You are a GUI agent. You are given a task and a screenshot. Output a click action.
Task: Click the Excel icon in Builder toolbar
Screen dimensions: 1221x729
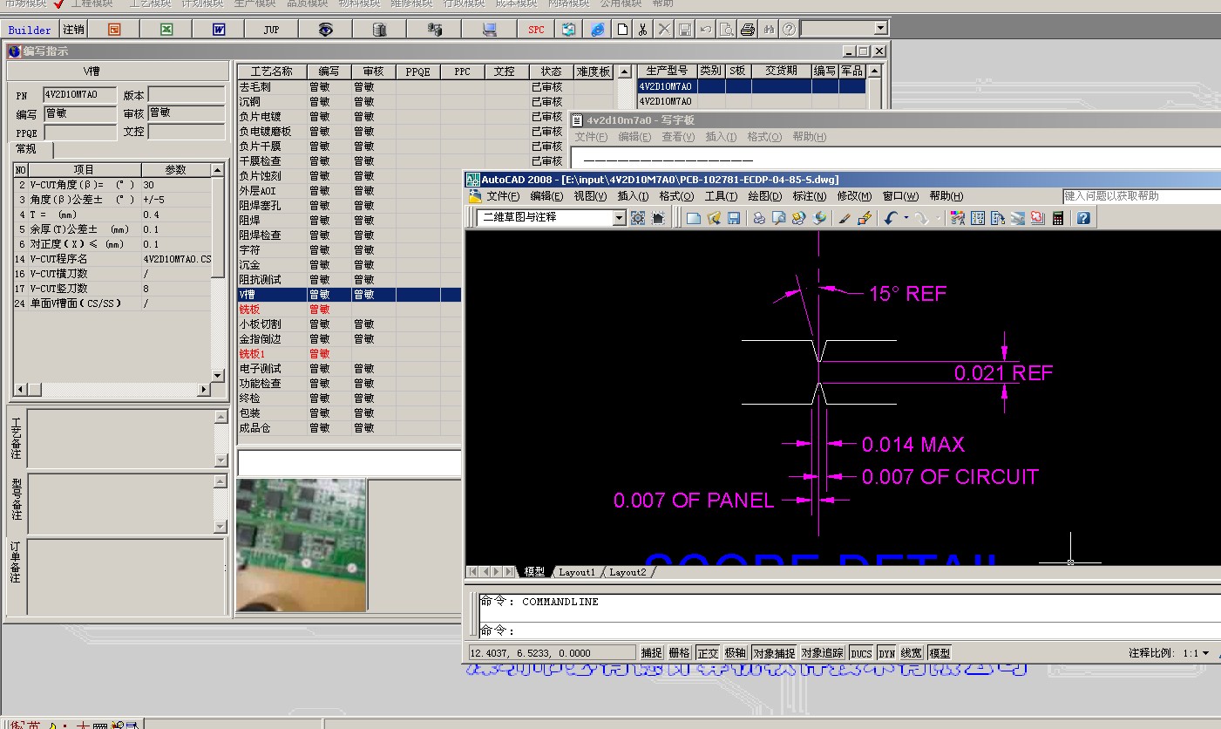coord(166,30)
